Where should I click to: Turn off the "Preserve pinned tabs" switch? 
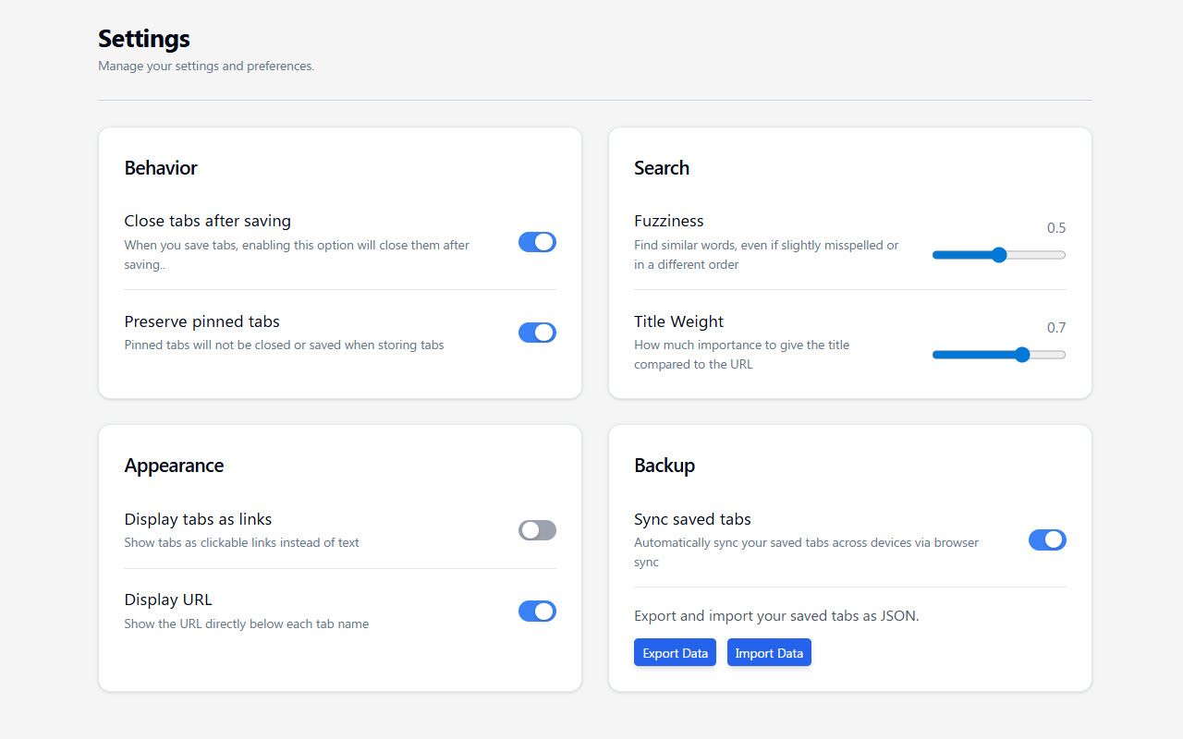click(537, 332)
